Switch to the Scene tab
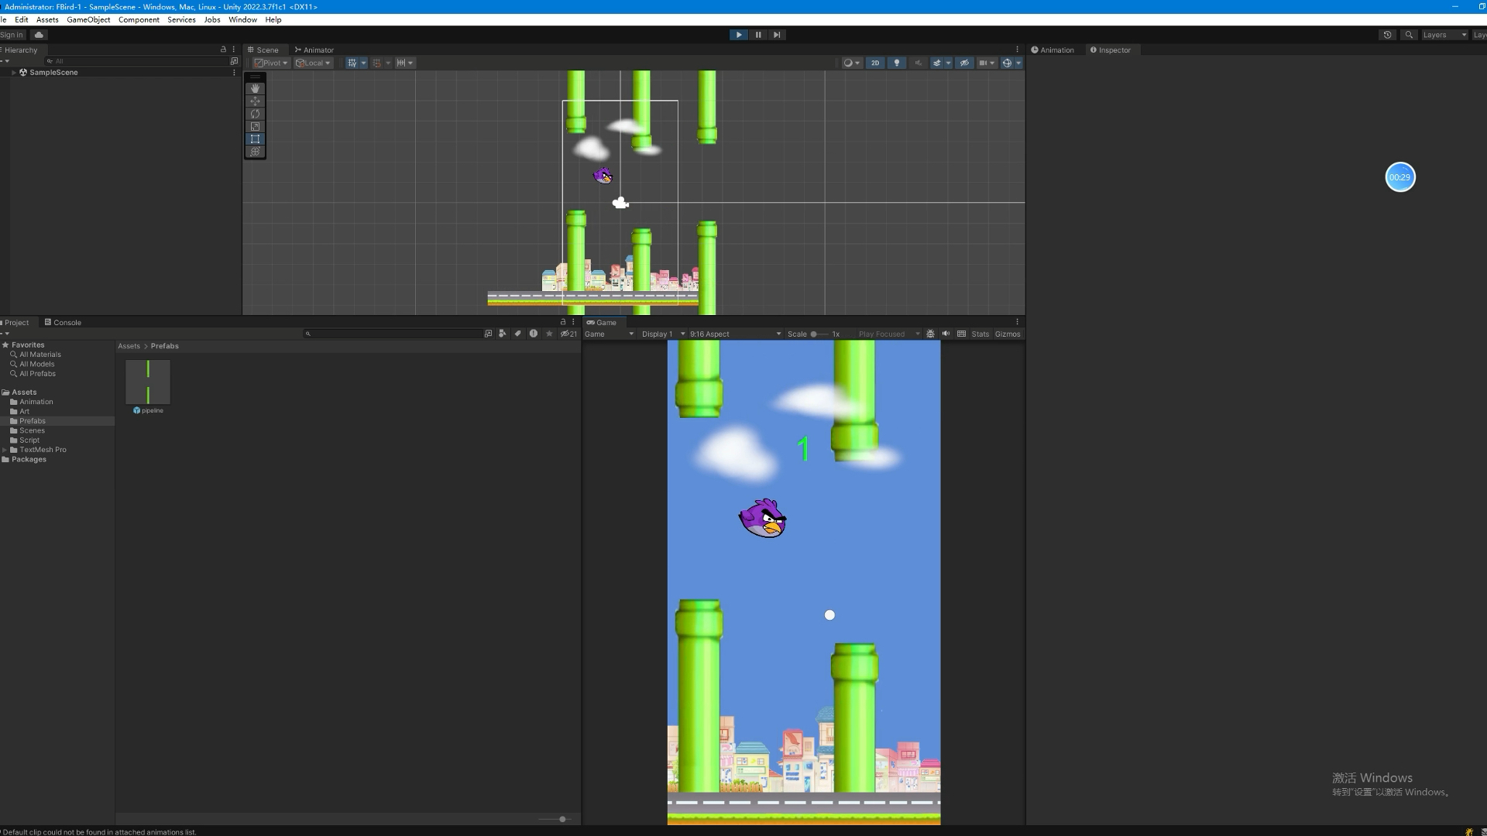 pos(263,50)
